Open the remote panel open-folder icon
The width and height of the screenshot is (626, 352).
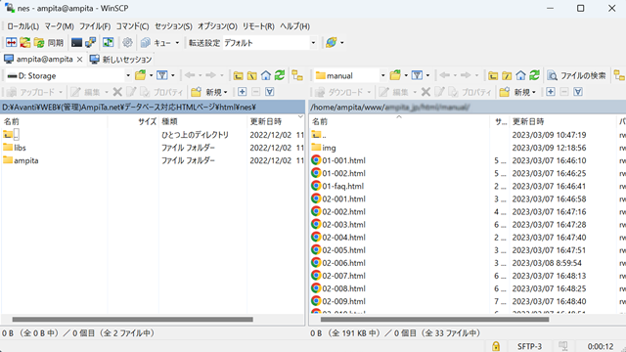[x=395, y=75]
